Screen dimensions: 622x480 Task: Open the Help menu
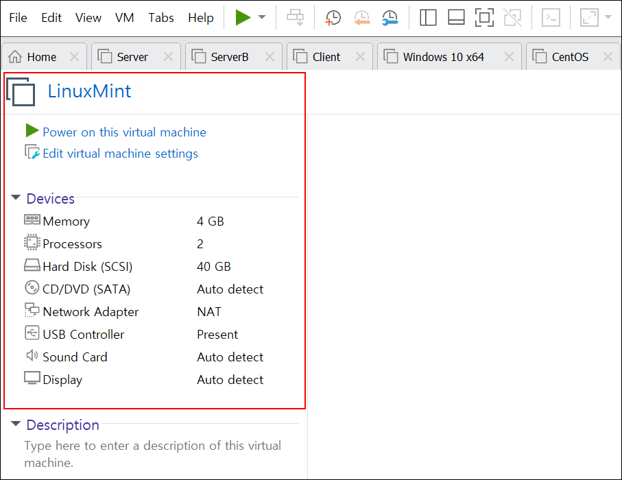[x=201, y=18]
